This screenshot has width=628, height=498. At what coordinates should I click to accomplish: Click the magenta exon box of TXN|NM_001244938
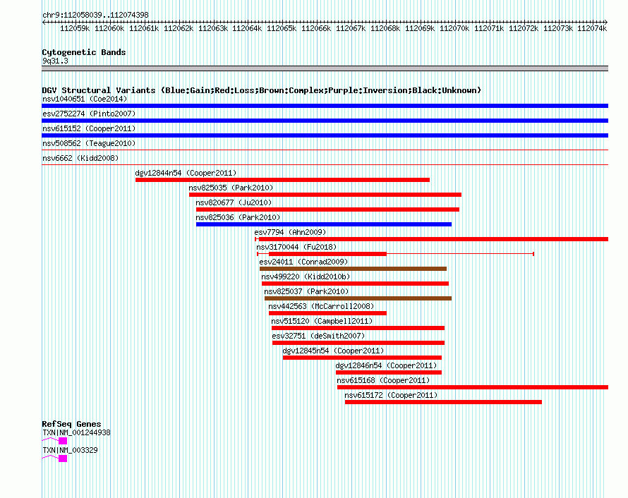63,441
